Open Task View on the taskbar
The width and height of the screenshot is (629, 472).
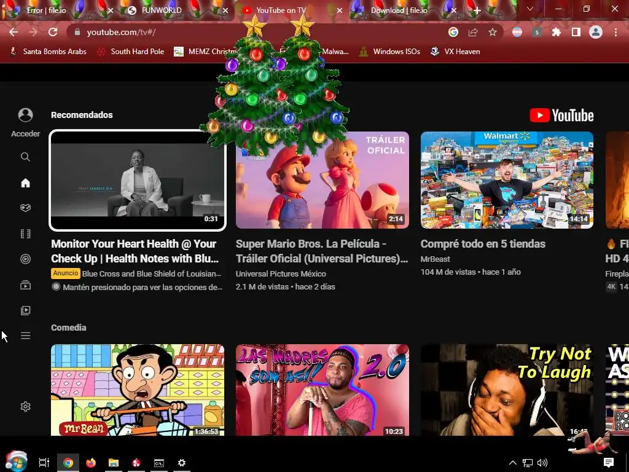coord(44,463)
